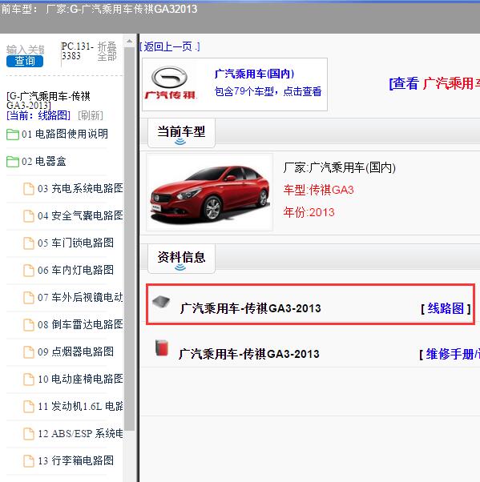The width and height of the screenshot is (480, 482).
Task: Click 车型:传祺GA3 text
Action: coord(318,190)
